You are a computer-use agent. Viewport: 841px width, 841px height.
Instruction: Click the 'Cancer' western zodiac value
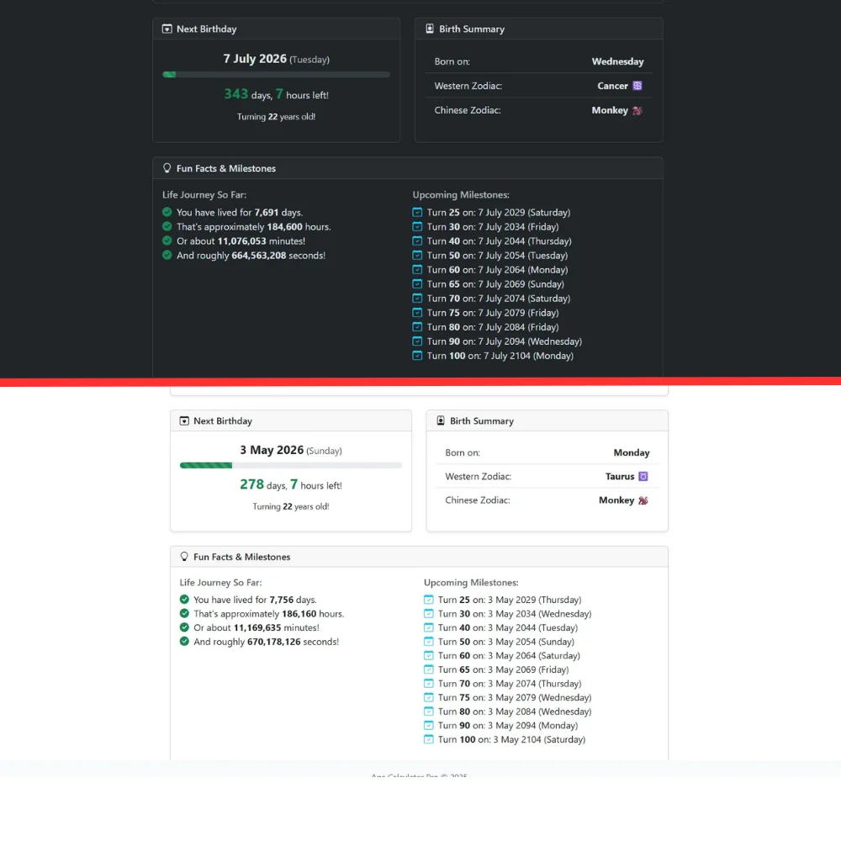[x=612, y=86]
